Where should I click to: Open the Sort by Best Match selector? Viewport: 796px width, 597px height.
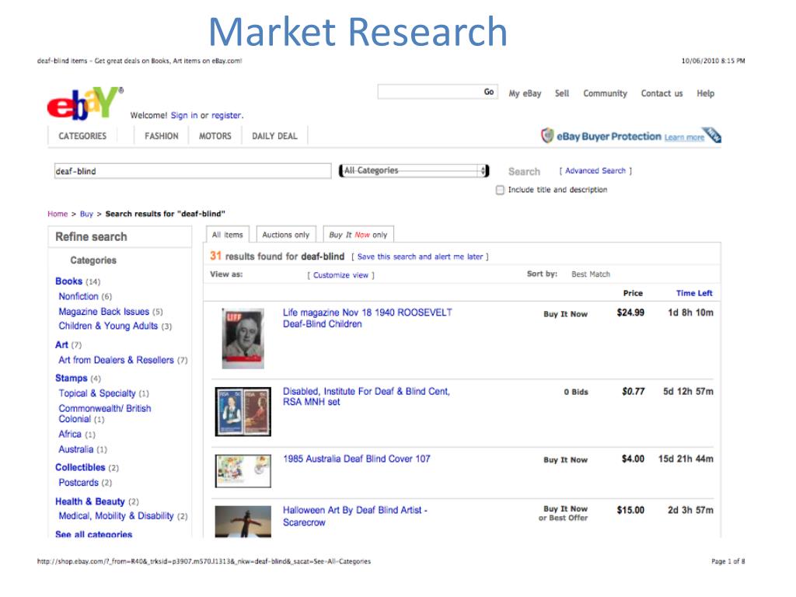coord(591,274)
